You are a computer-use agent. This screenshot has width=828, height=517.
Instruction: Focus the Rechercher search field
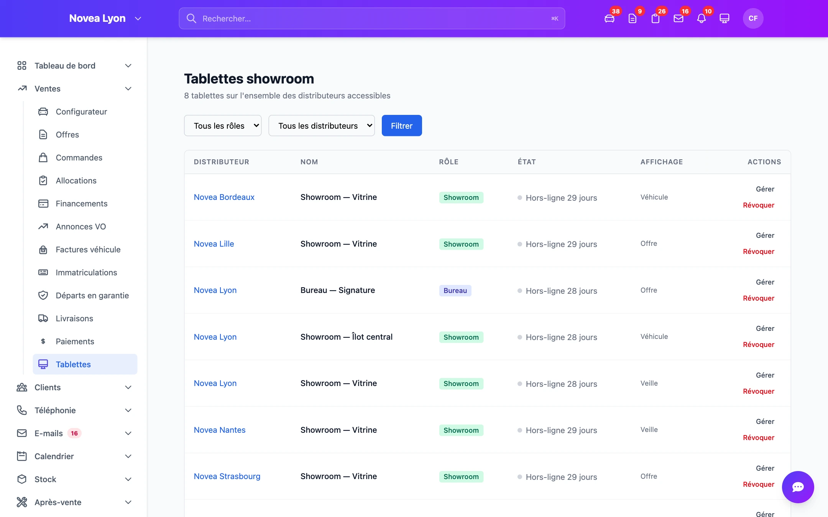(372, 18)
